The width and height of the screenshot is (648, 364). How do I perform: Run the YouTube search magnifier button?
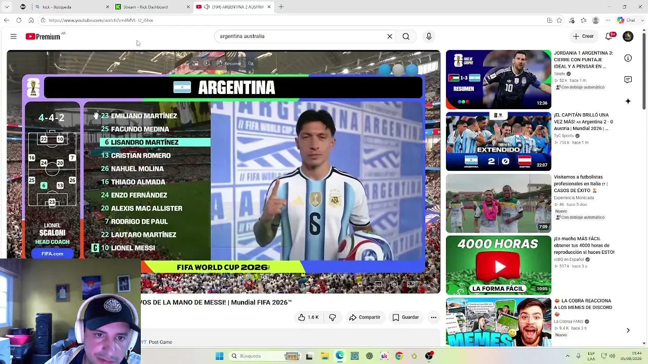[x=406, y=36]
